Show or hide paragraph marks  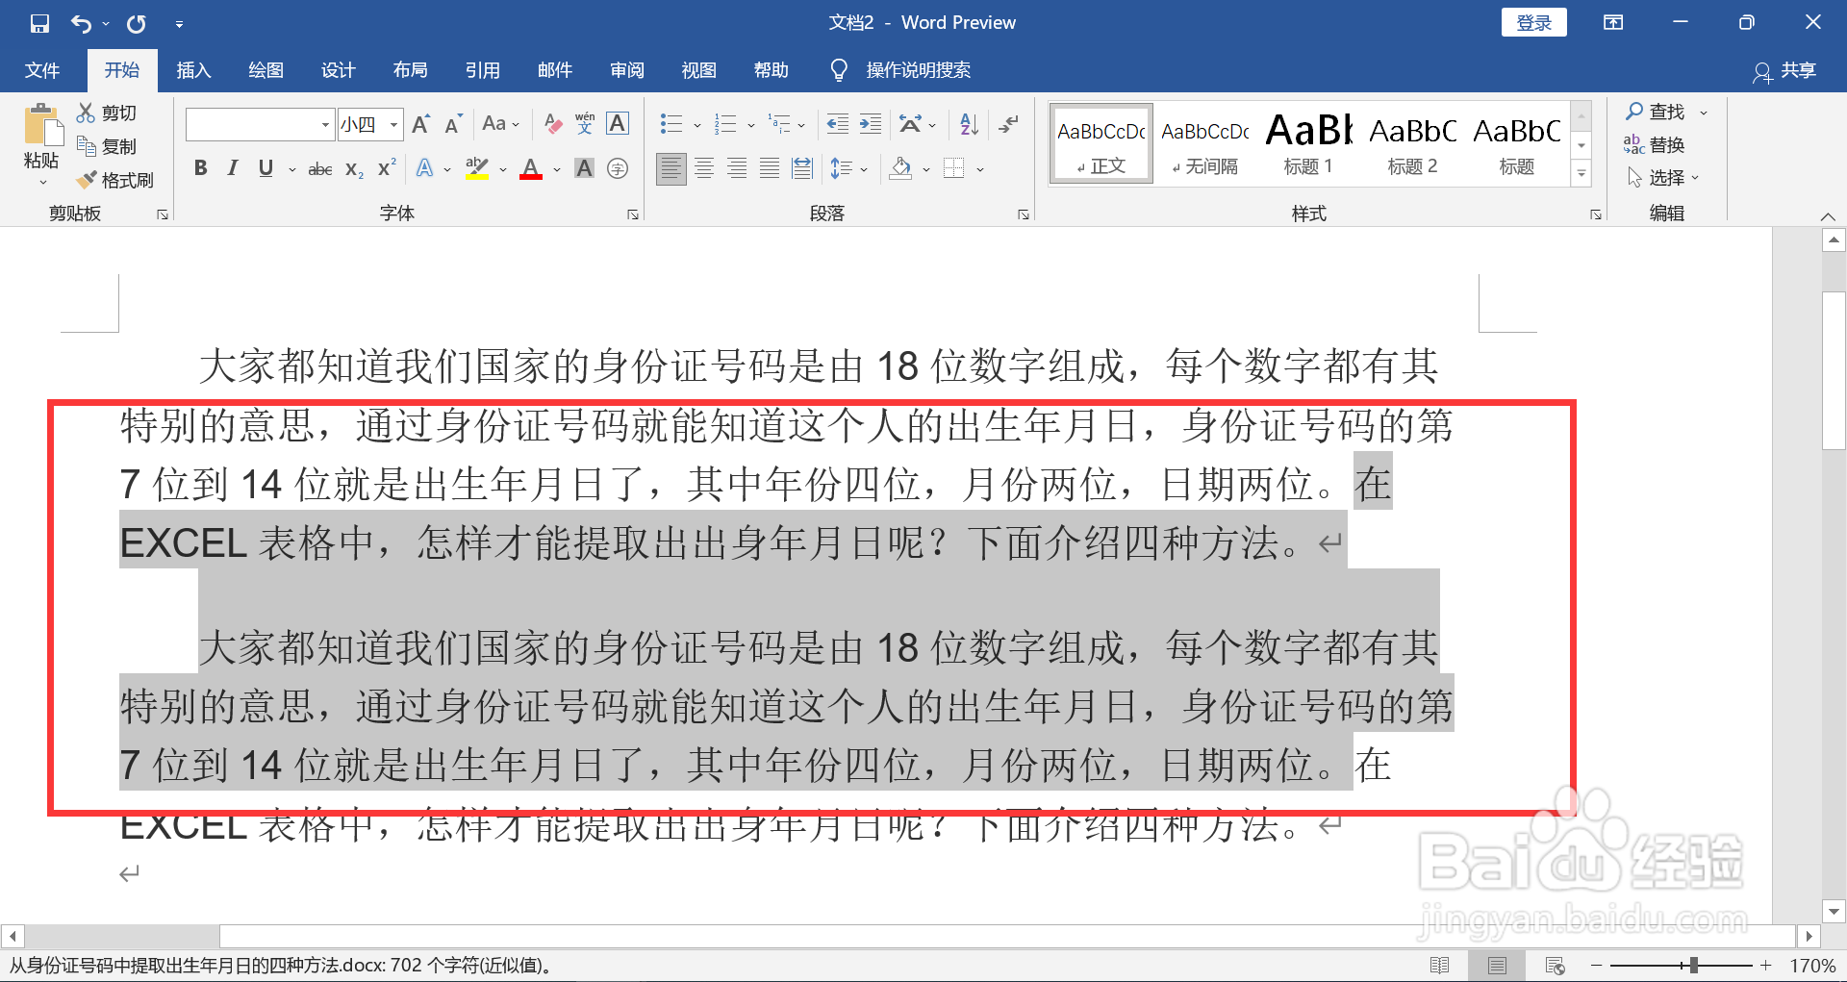pyautogui.click(x=1008, y=124)
